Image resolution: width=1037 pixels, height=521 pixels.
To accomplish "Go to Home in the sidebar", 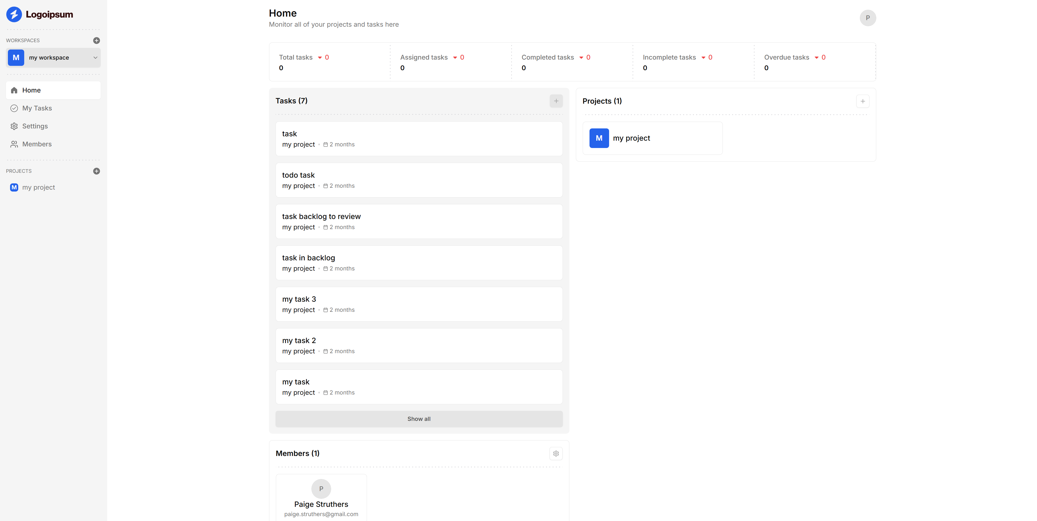I will (31, 90).
